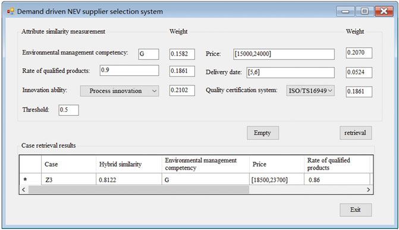
Task: Click the Environmental management competency column header
Action: [206, 164]
